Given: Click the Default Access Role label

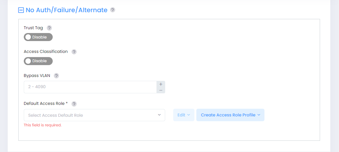Looking at the screenshot, I should point(44,104).
